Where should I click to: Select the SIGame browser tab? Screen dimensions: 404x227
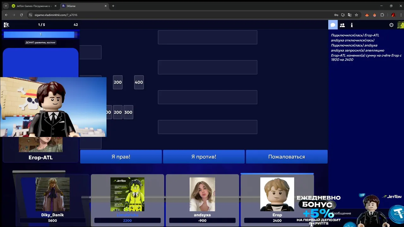click(x=84, y=6)
